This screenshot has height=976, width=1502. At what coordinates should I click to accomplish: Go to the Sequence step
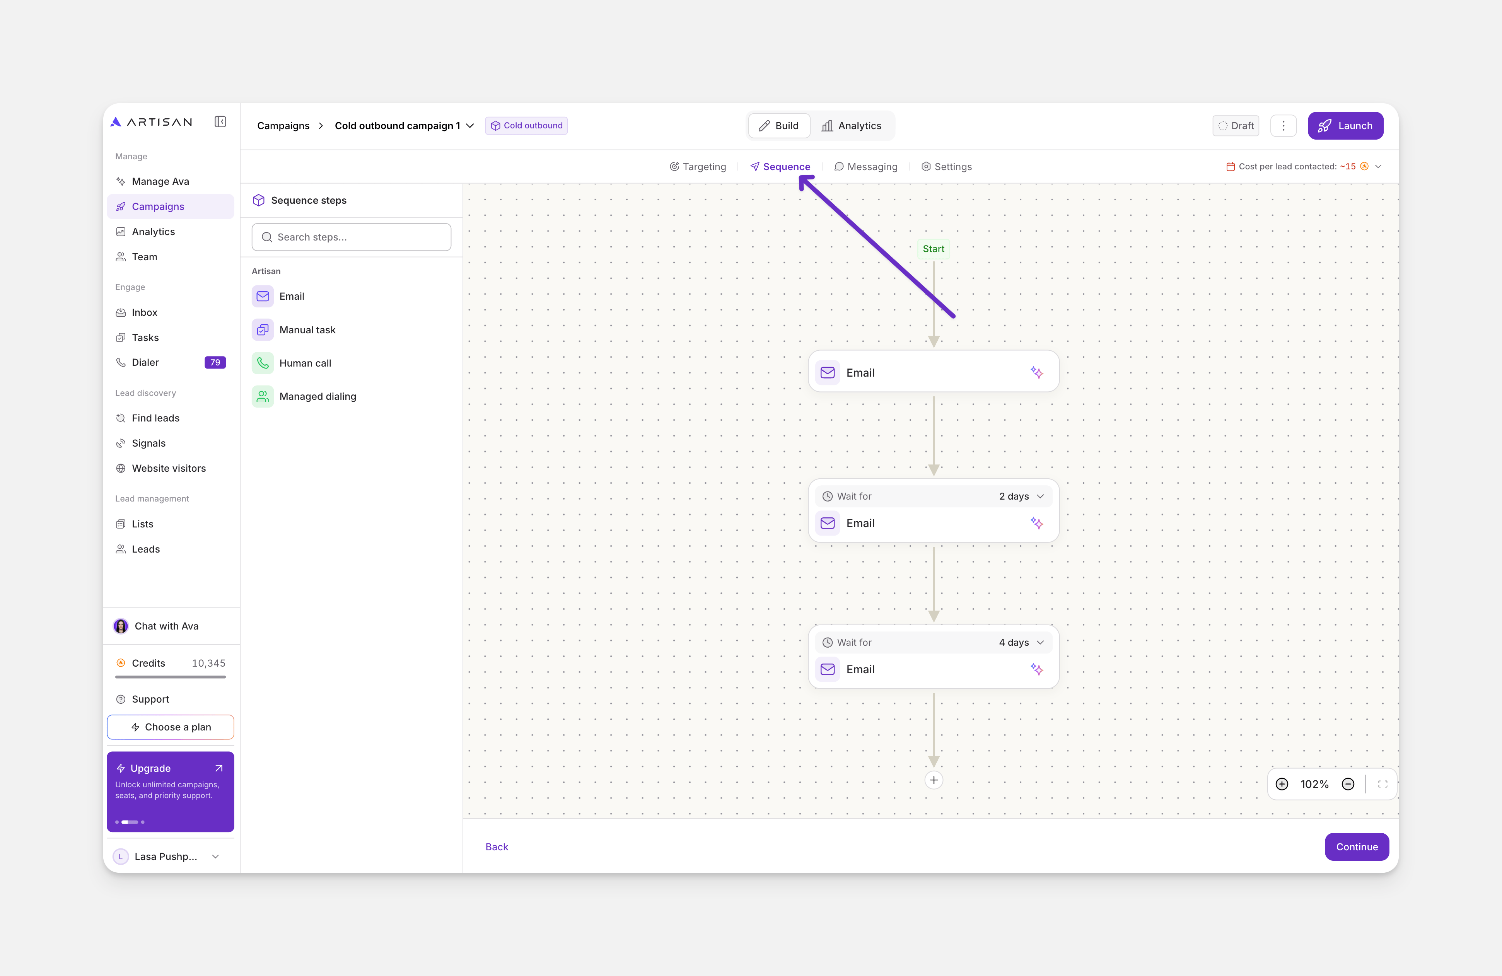tap(780, 167)
